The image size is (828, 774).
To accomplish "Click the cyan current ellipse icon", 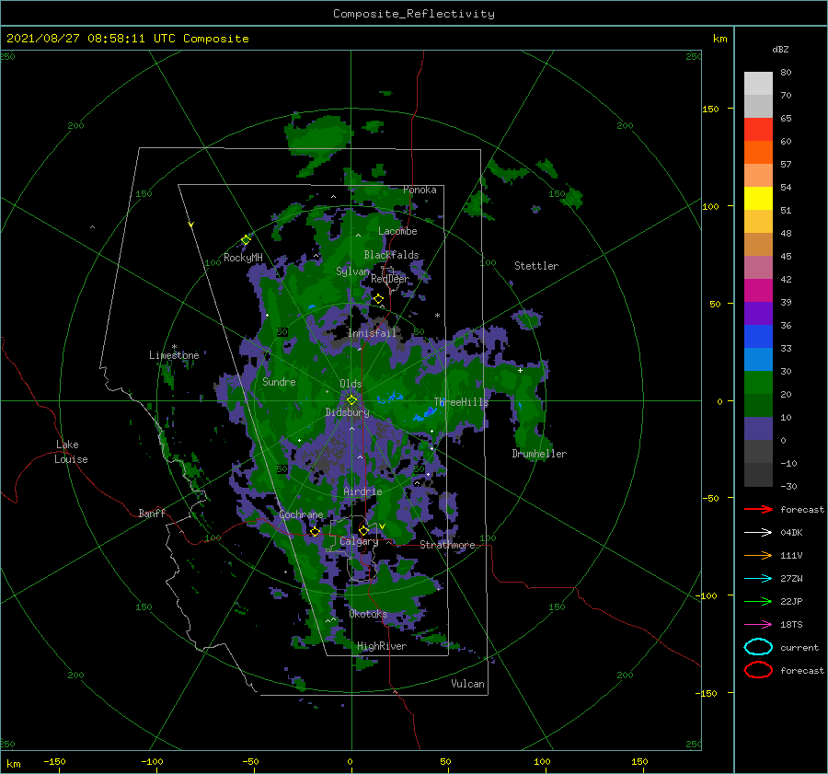I will (x=758, y=647).
